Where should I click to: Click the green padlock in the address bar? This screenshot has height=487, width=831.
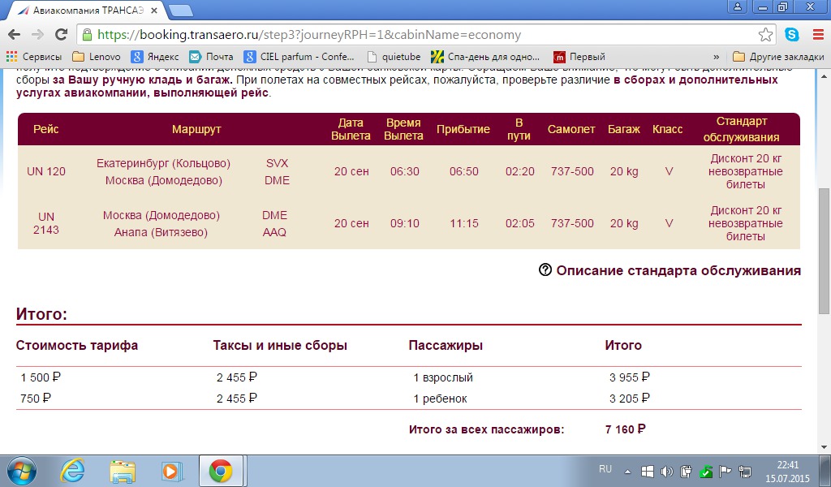tap(88, 35)
